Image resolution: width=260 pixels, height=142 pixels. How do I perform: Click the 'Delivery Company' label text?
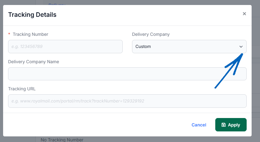pyautogui.click(x=151, y=34)
